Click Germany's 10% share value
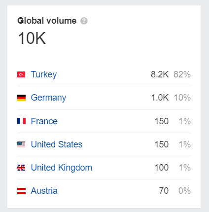 point(182,98)
